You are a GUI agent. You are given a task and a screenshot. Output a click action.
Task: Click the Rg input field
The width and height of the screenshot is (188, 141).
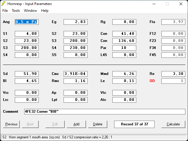pyautogui.click(x=124, y=22)
